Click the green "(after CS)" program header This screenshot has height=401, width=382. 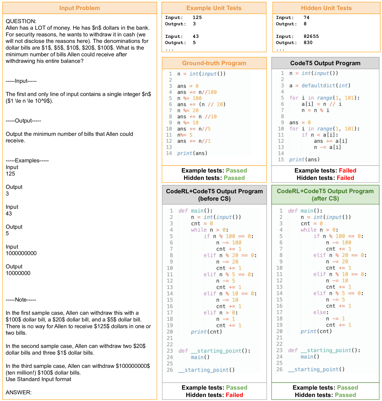[325, 195]
